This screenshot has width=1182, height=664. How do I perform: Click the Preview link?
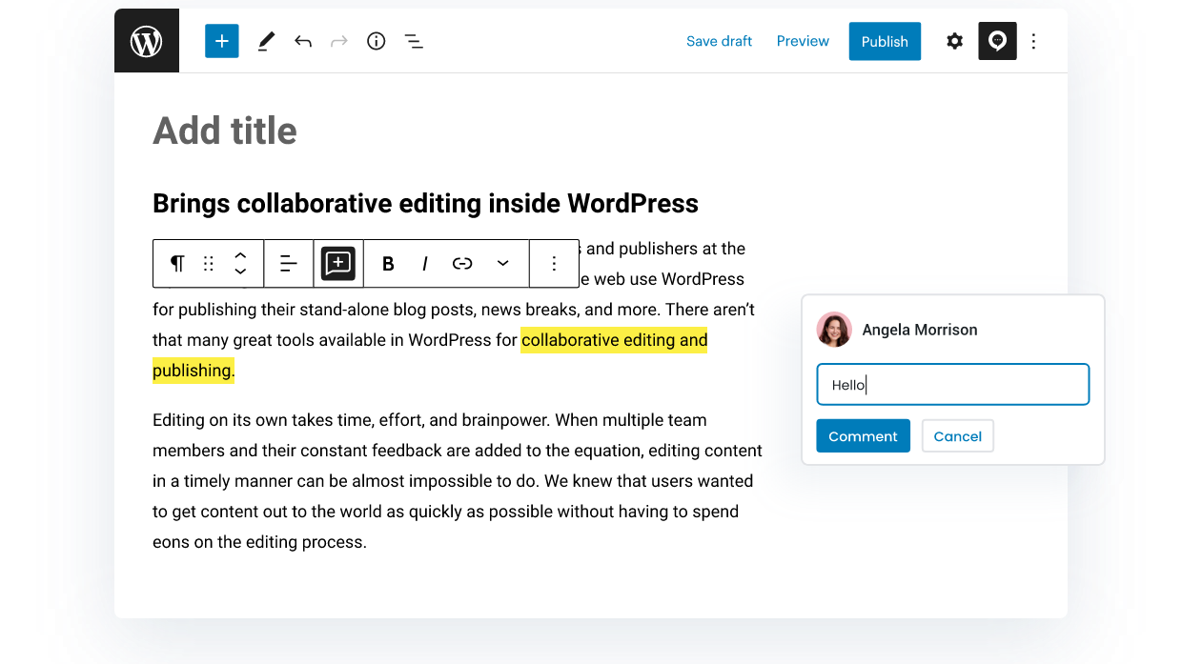tap(803, 41)
